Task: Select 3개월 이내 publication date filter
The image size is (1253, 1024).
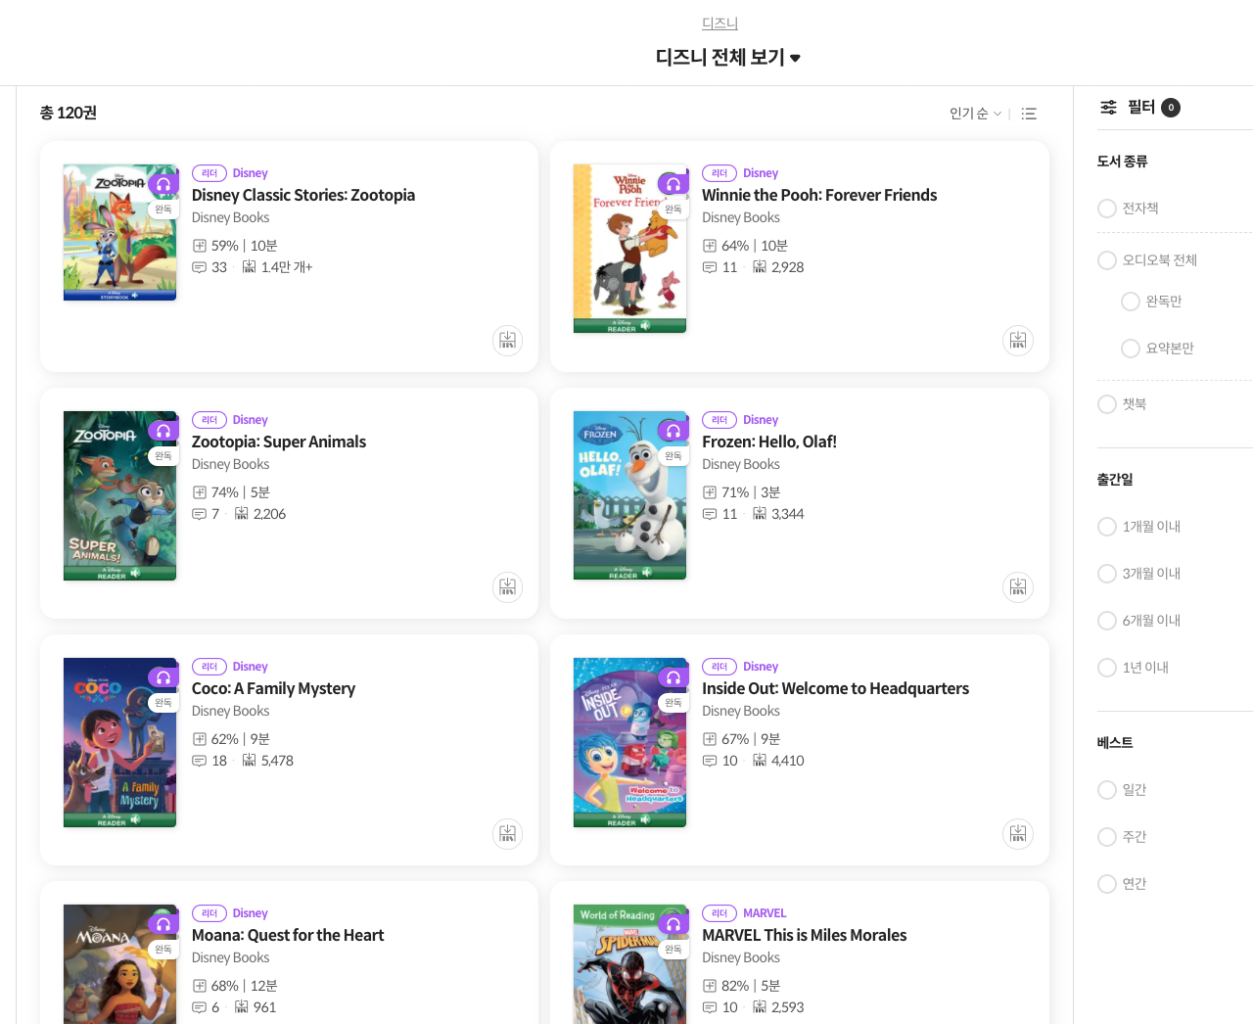Action: tap(1107, 574)
